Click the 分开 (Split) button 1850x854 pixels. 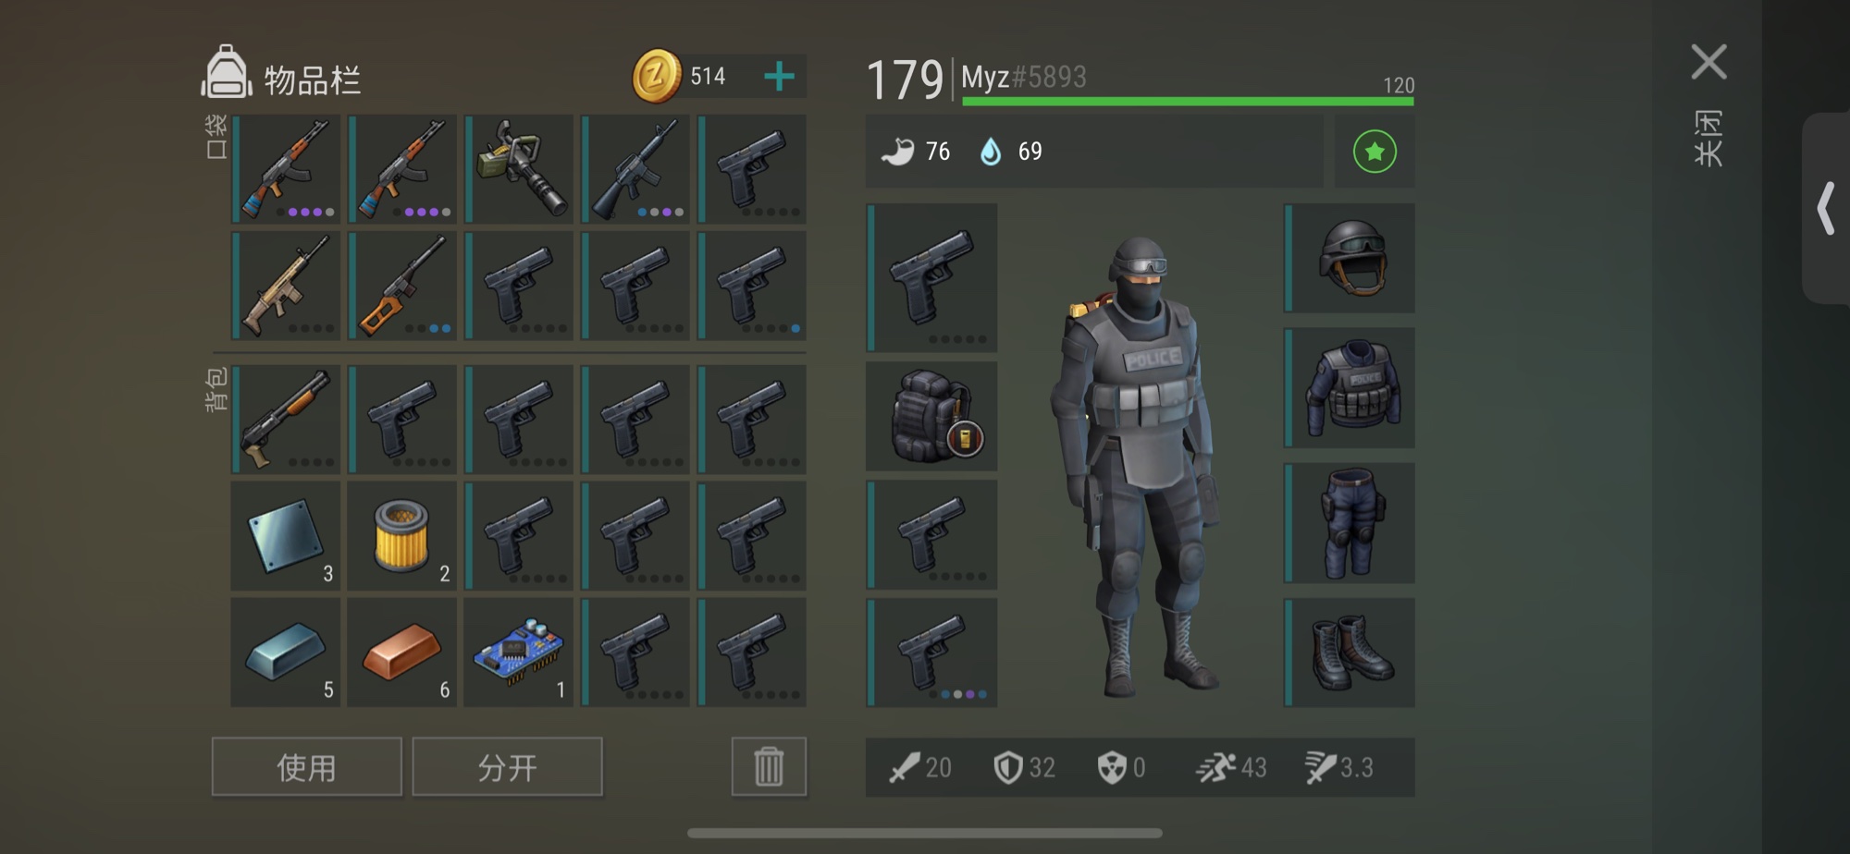(507, 767)
